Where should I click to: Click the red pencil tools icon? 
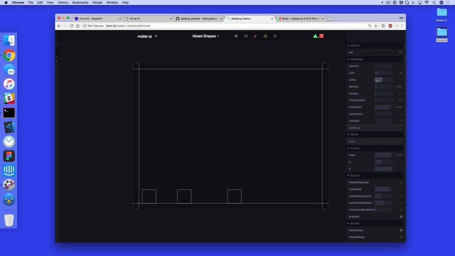pyautogui.click(x=256, y=36)
